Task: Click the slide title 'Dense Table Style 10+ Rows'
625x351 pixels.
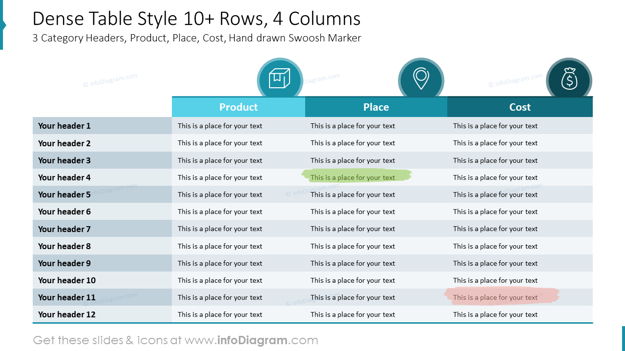Action: (197, 19)
